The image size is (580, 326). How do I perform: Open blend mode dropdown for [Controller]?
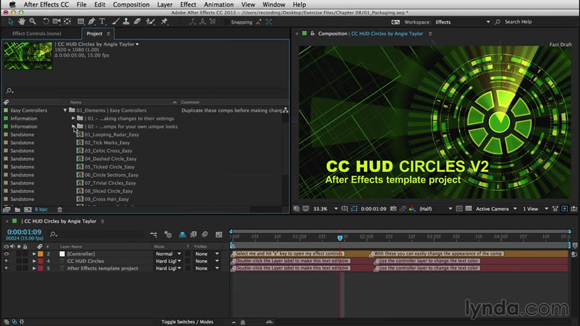click(168, 254)
